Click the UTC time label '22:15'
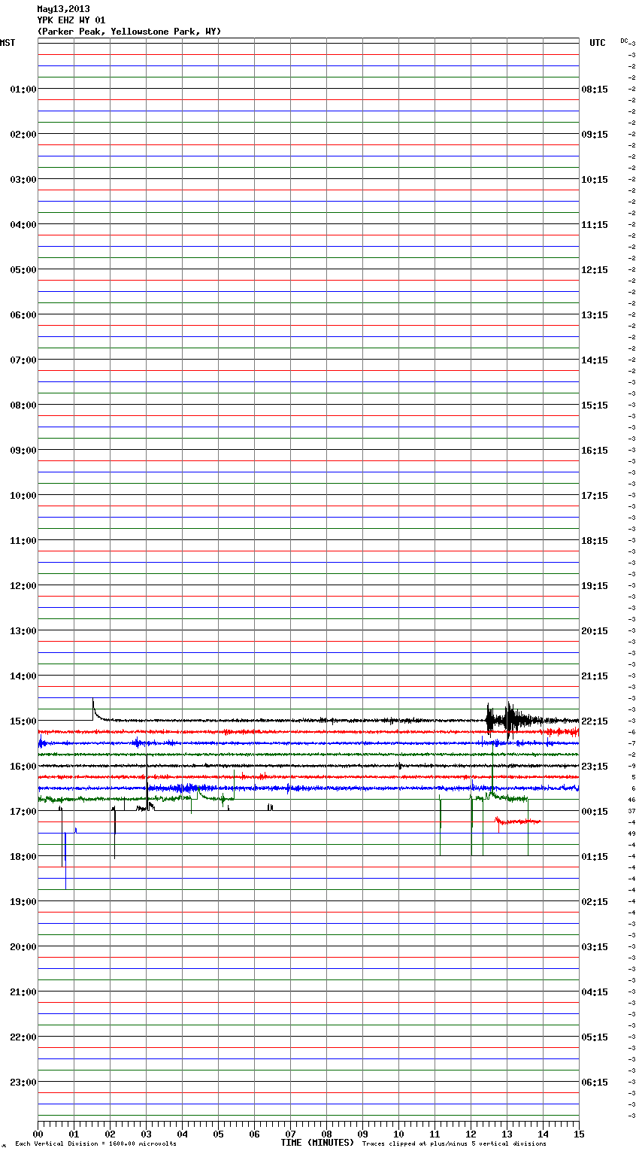Screen dimensions: 639x1154 (595, 721)
